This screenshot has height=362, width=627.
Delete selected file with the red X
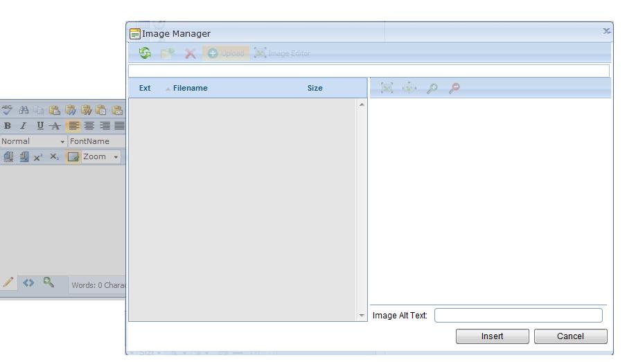coord(191,53)
